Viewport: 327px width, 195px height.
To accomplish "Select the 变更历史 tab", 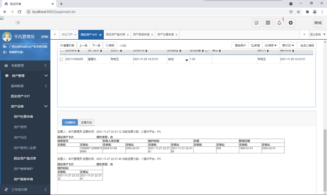I will tap(86, 122).
